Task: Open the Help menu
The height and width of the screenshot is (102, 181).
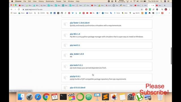Action: click(x=77, y=1)
